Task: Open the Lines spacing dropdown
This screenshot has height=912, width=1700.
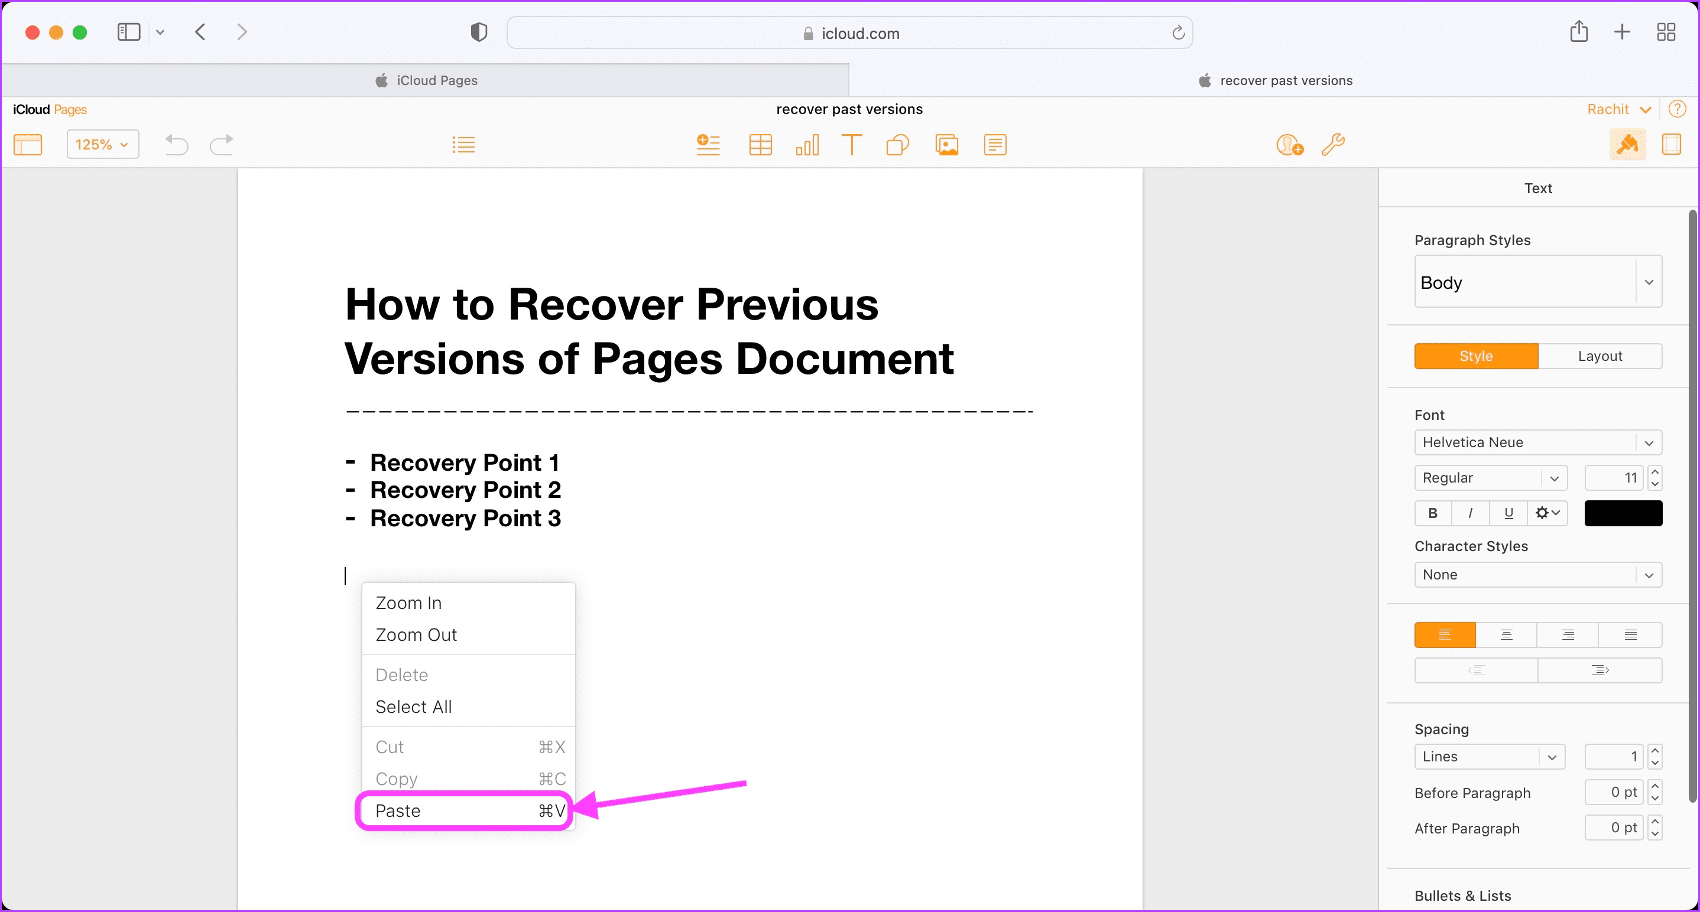Action: (1490, 757)
